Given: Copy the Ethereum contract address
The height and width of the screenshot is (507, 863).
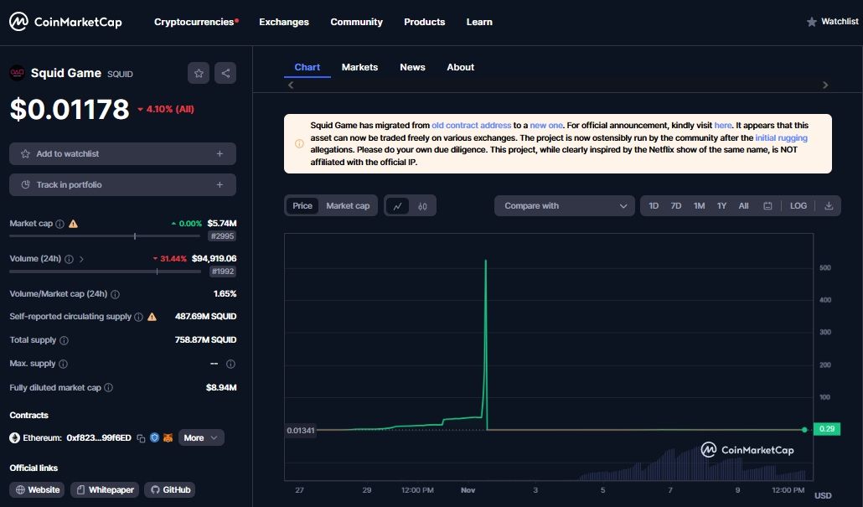Looking at the screenshot, I should coord(141,438).
